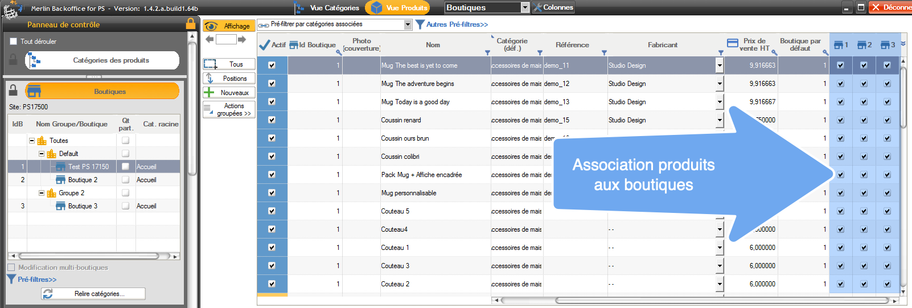Select Boutique 2 in the shop tree
Screen dimensions: 912x308
click(83, 179)
